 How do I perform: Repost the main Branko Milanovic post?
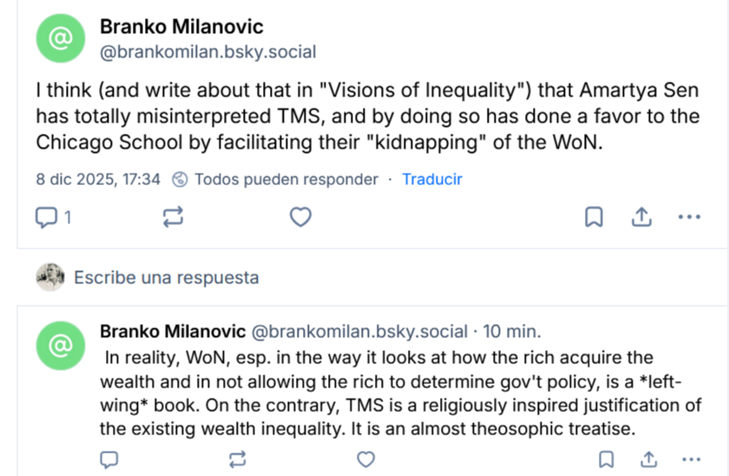(174, 217)
